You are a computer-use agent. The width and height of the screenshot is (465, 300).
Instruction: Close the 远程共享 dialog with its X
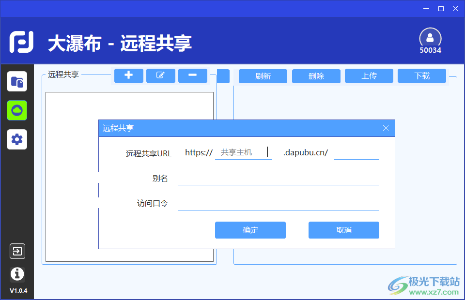(386, 128)
